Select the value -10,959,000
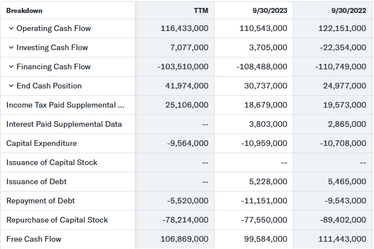 click(x=264, y=143)
